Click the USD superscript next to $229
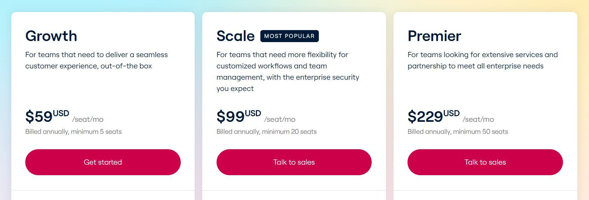 451,113
